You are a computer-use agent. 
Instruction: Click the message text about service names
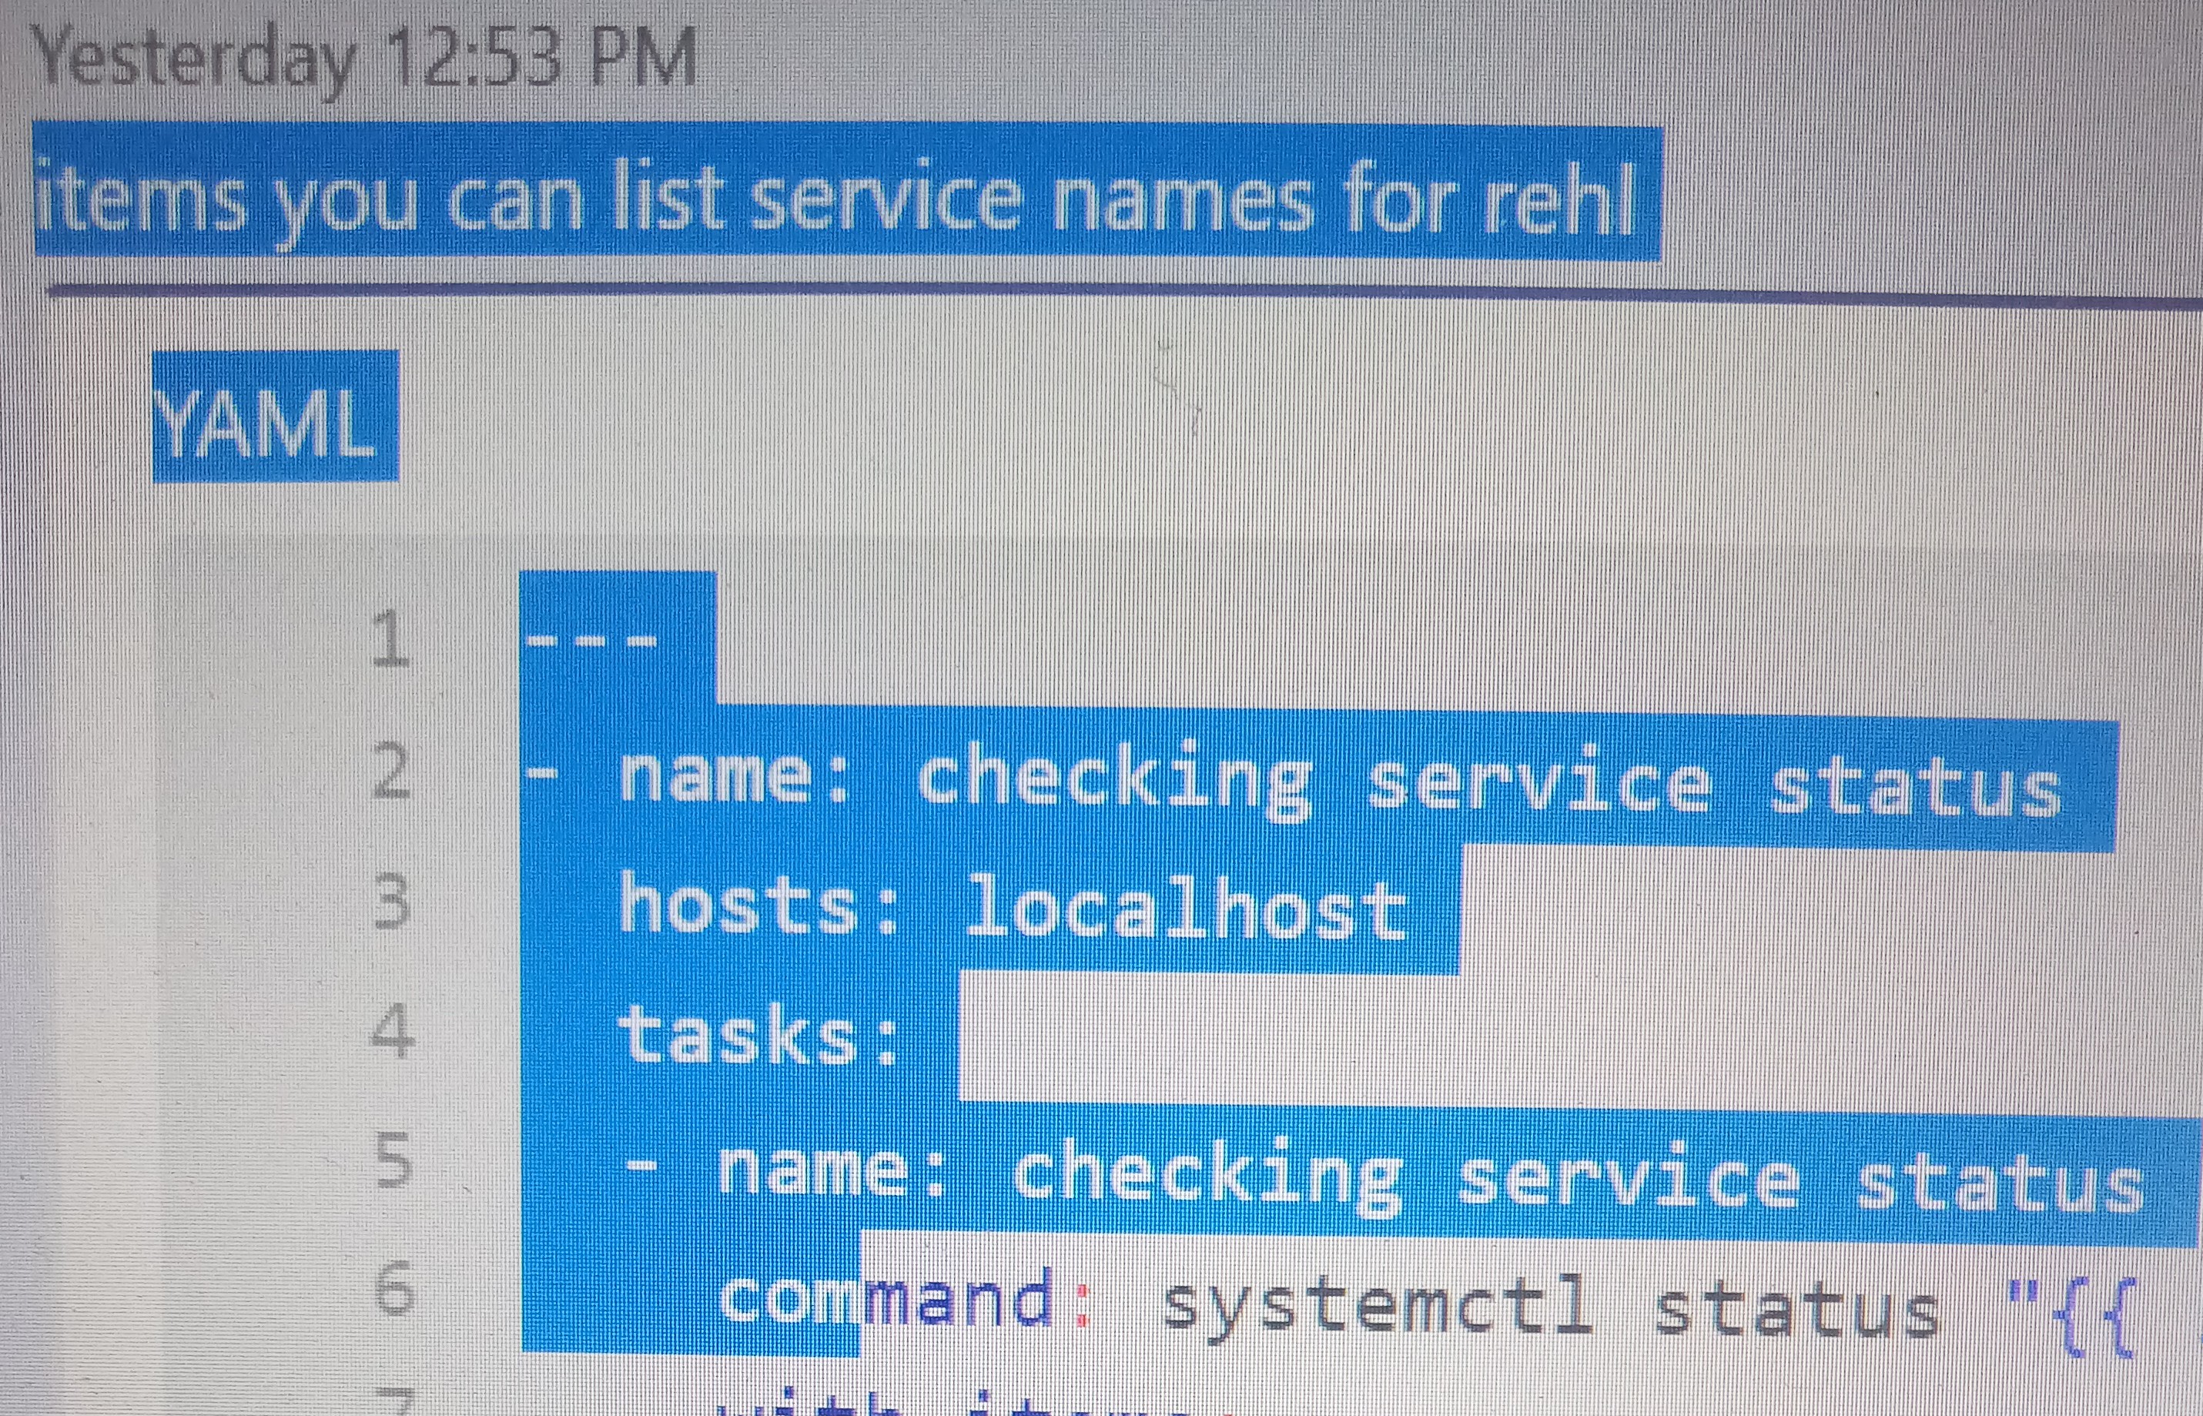point(835,199)
